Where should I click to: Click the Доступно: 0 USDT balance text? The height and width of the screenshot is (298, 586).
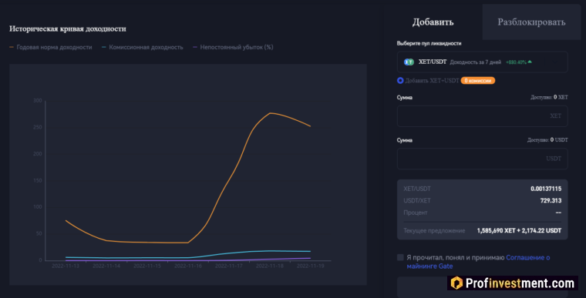click(547, 140)
